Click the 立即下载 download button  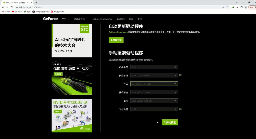pos(116,40)
